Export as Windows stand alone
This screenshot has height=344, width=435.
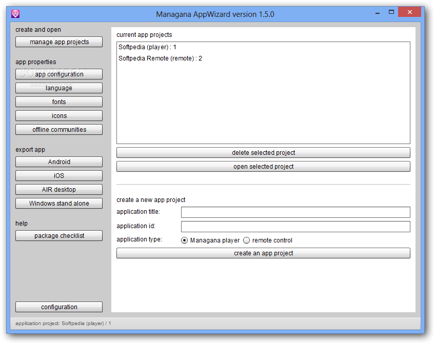coord(59,204)
